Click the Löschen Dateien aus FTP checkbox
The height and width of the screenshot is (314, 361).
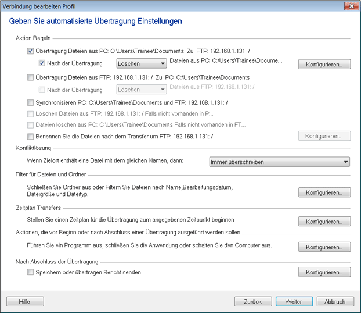point(31,113)
